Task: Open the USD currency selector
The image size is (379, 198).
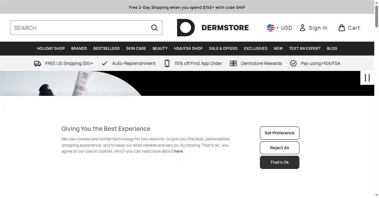Action: pos(280,28)
